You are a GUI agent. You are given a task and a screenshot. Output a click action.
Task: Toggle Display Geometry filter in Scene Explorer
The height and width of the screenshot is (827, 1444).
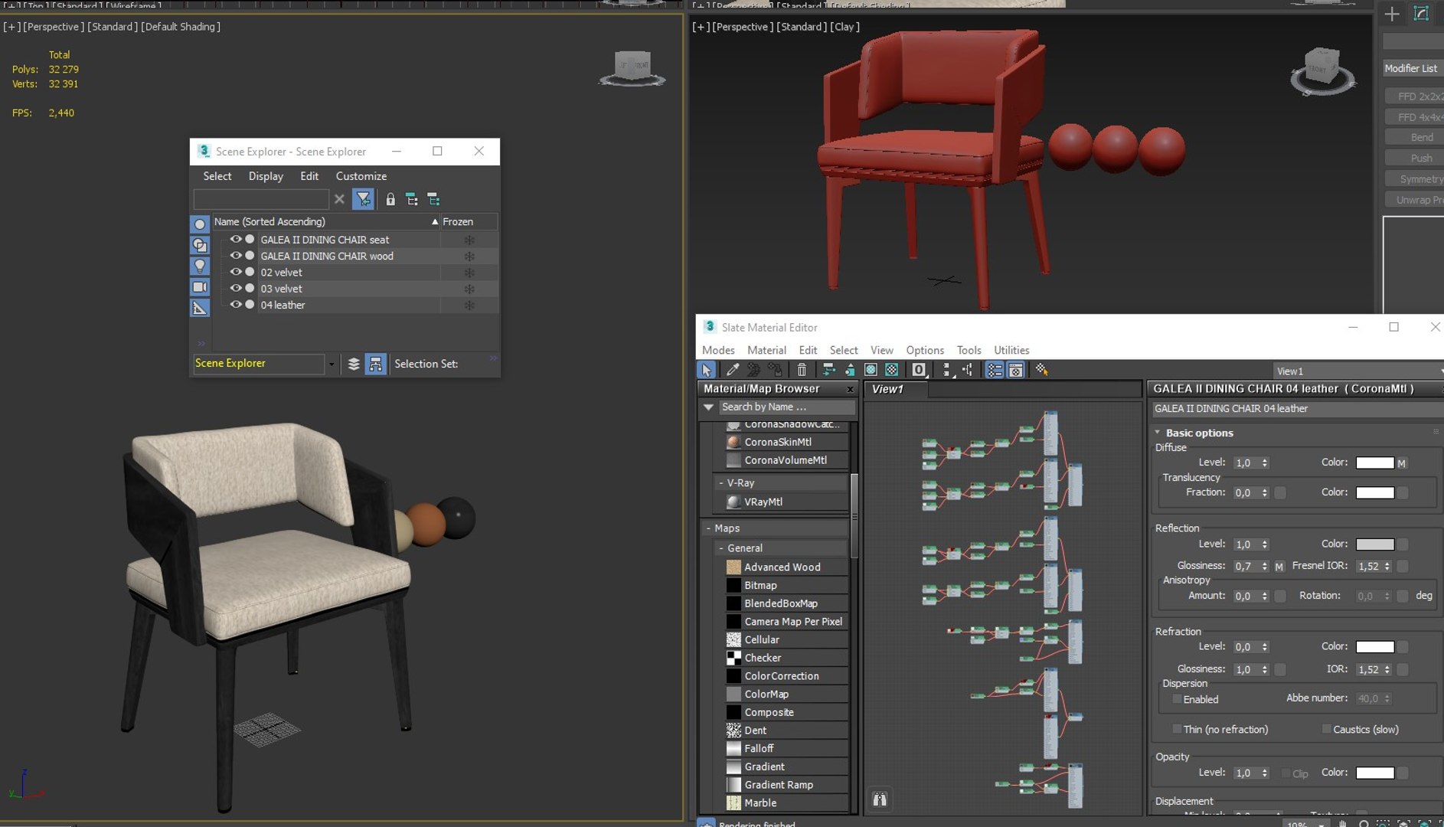coord(200,224)
